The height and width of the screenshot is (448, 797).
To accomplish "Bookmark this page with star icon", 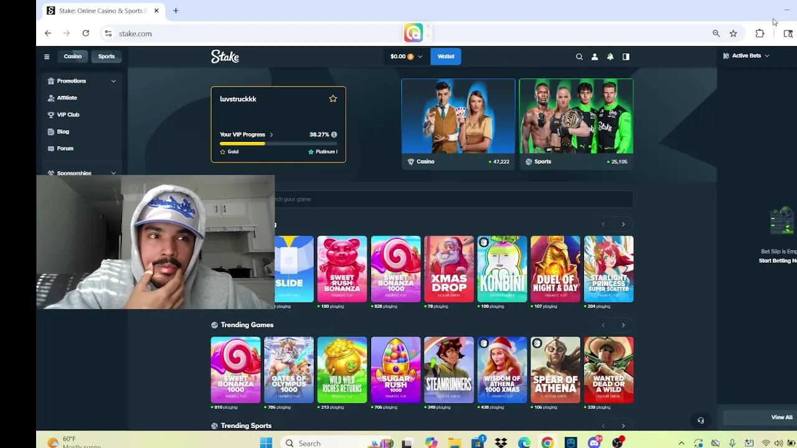I will (x=733, y=34).
